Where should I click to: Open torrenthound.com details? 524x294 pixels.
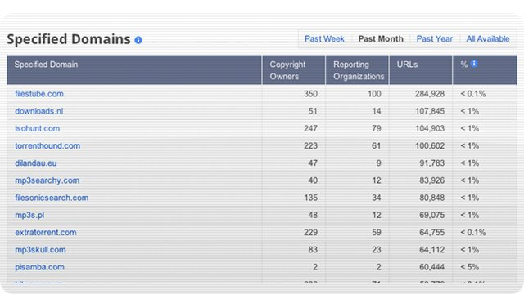47,145
